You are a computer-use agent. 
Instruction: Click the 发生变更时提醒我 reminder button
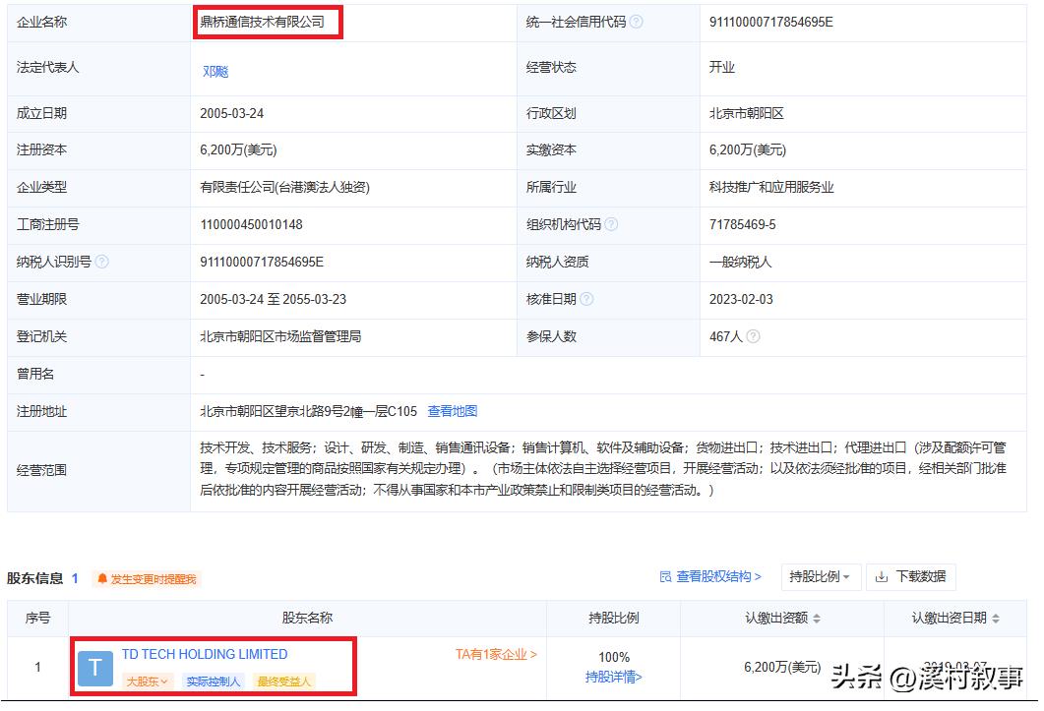tap(147, 579)
